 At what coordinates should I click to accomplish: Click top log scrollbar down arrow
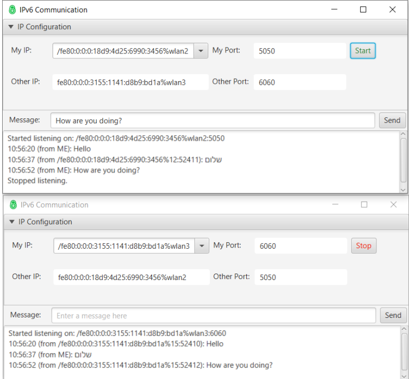click(403, 190)
